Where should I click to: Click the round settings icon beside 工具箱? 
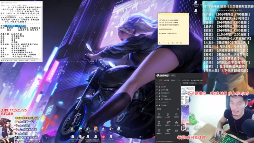point(178,109)
